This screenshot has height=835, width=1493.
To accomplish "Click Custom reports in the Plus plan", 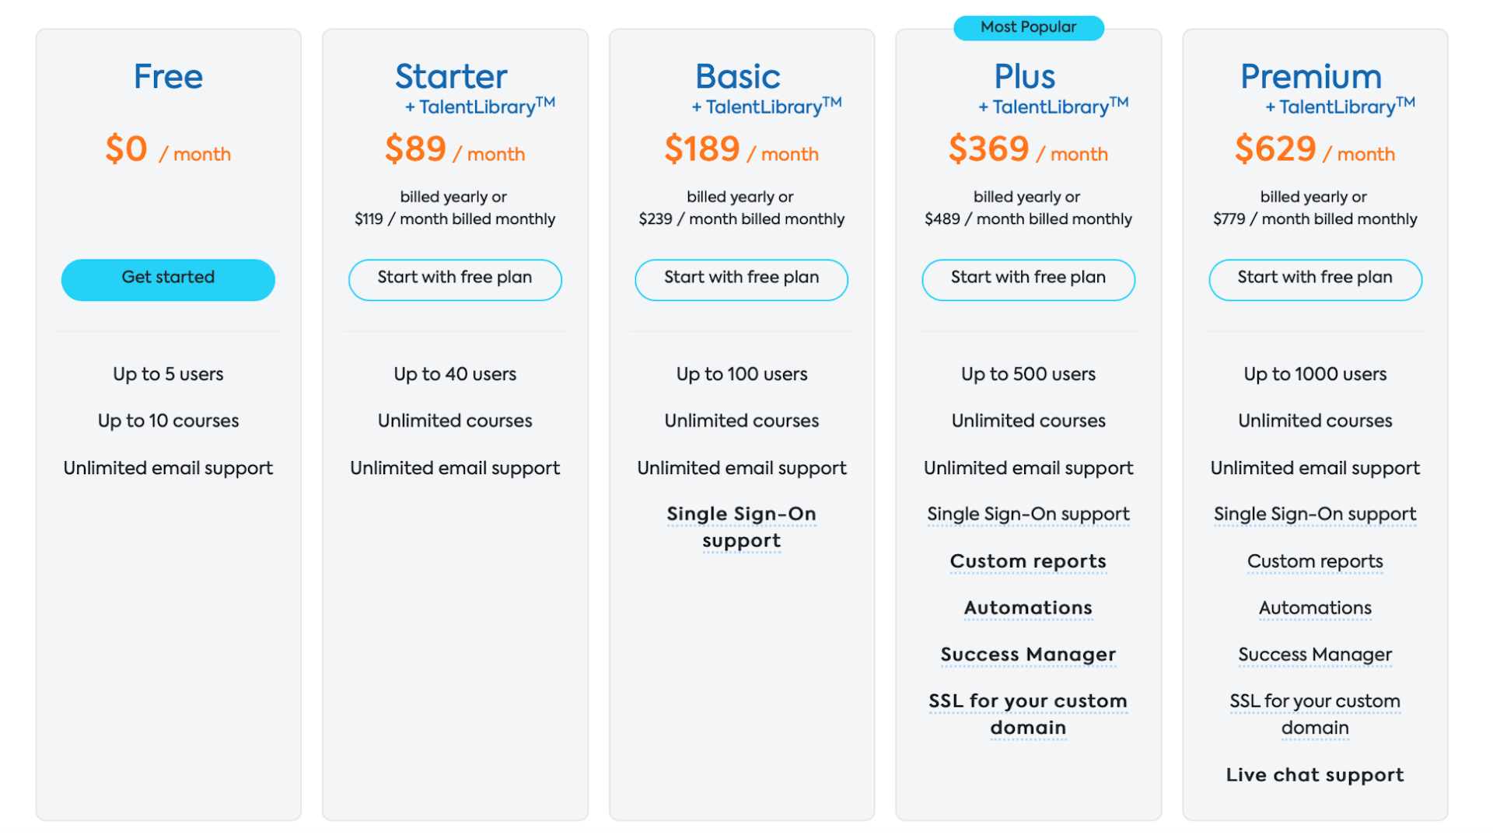I will (x=1028, y=561).
